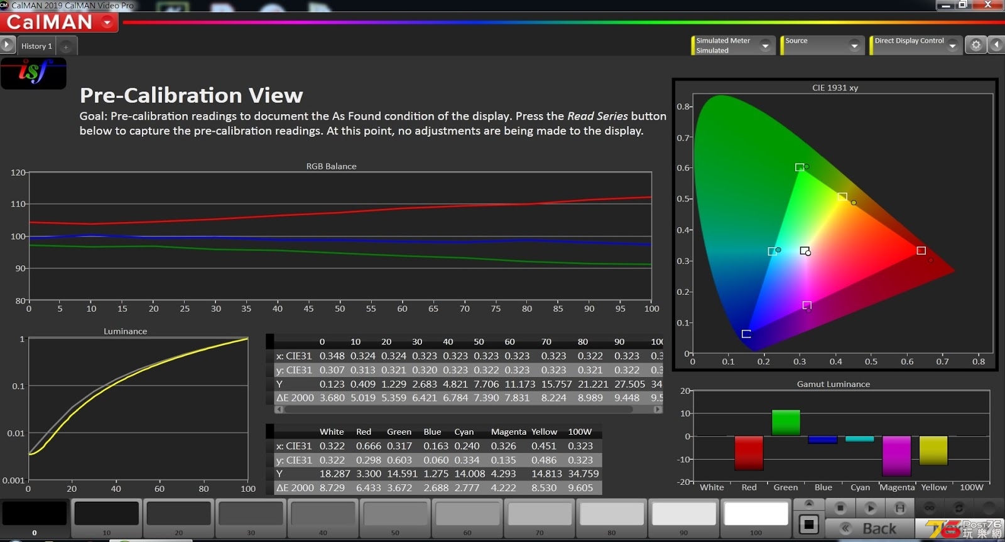Click the large black pattern window button
Screen dimensions: 1005x542
click(809, 524)
